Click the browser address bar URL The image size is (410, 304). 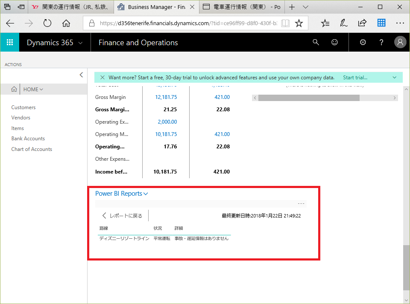188,23
